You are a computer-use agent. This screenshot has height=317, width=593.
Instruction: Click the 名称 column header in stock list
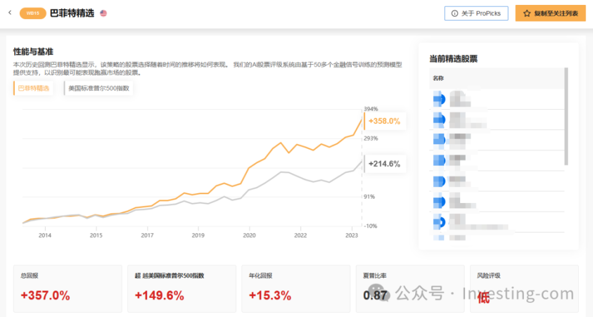[x=439, y=78]
